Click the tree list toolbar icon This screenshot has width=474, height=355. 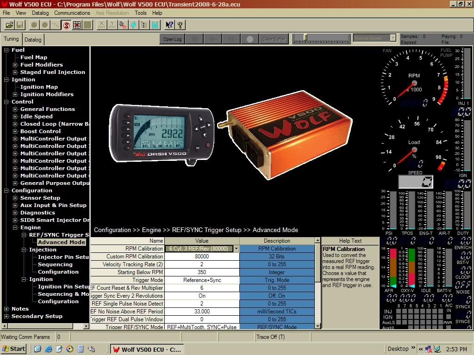tap(144, 25)
